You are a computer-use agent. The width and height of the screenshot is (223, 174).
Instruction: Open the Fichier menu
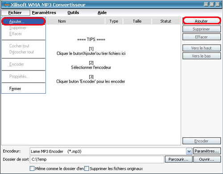tap(15, 13)
